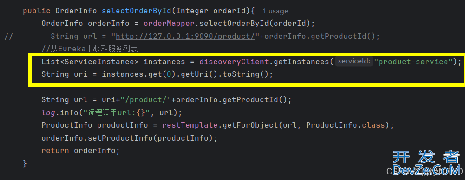465x180 pixels.
Task: Click the getInstances method call
Action: (x=301, y=62)
